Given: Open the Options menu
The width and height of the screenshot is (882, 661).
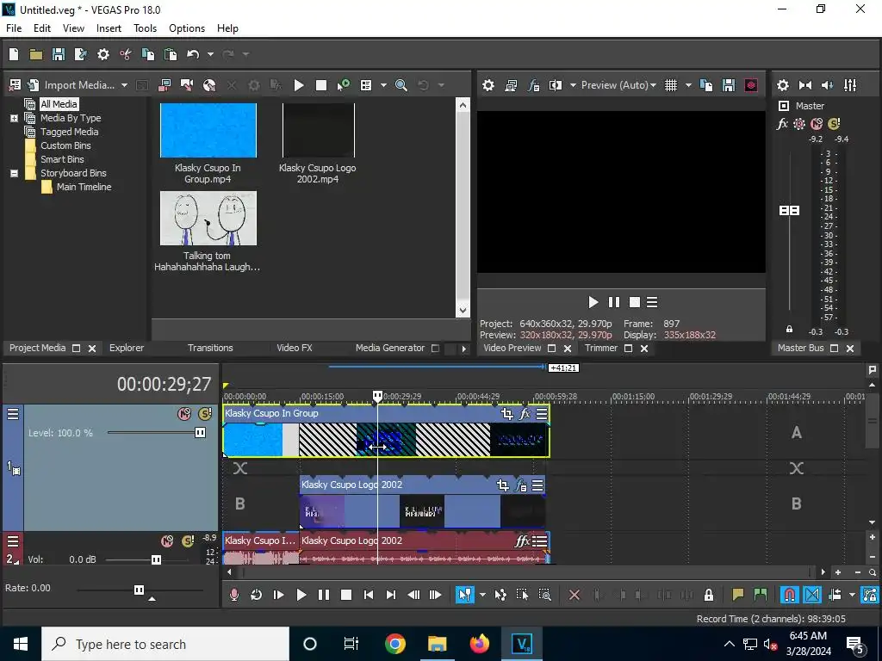Looking at the screenshot, I should 187,28.
